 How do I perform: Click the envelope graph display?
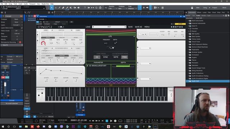coord(61,71)
